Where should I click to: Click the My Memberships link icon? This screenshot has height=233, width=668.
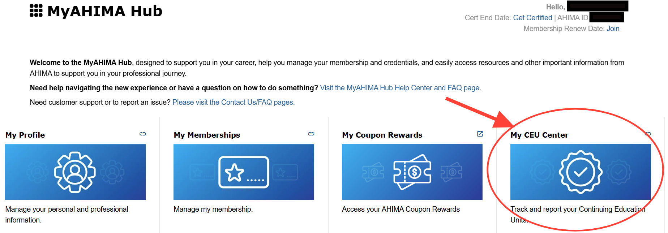[x=311, y=134]
